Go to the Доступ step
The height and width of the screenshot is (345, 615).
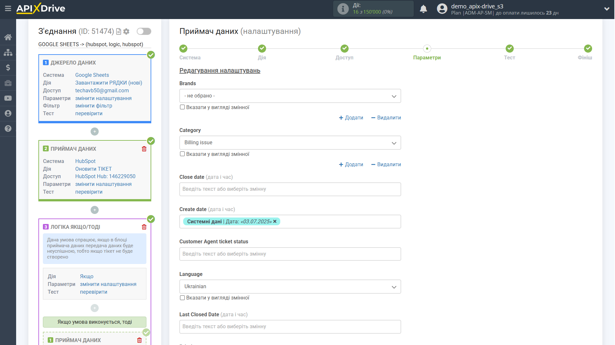[344, 48]
